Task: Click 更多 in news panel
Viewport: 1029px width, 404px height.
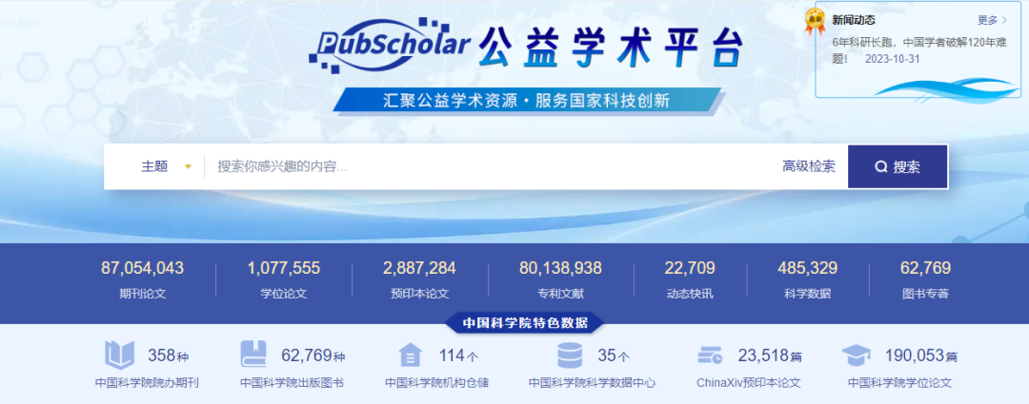Action: coord(992,20)
